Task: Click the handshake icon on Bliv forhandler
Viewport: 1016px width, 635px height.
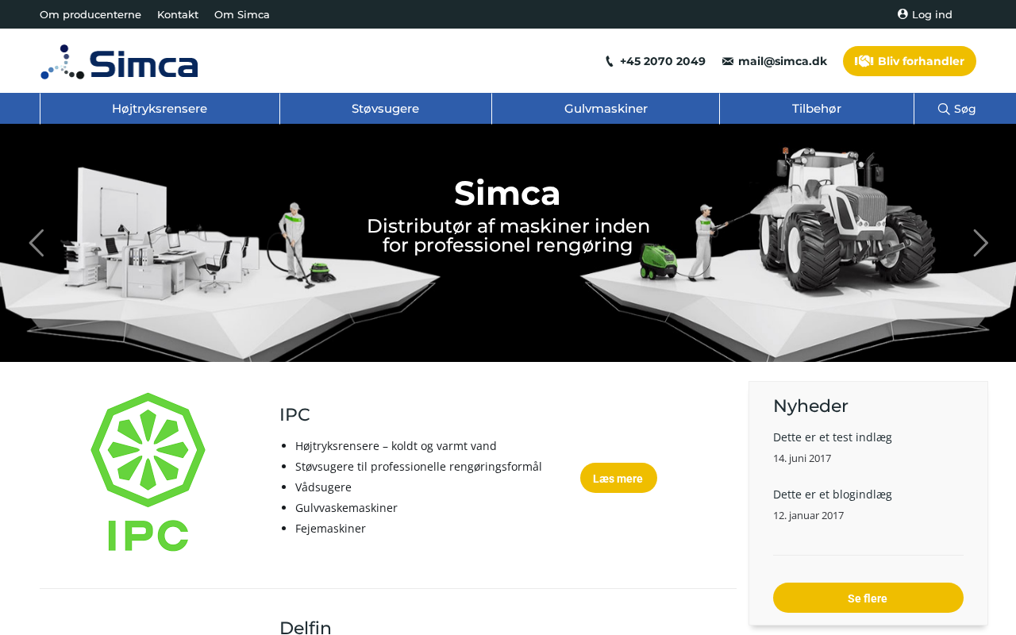Action: click(864, 61)
